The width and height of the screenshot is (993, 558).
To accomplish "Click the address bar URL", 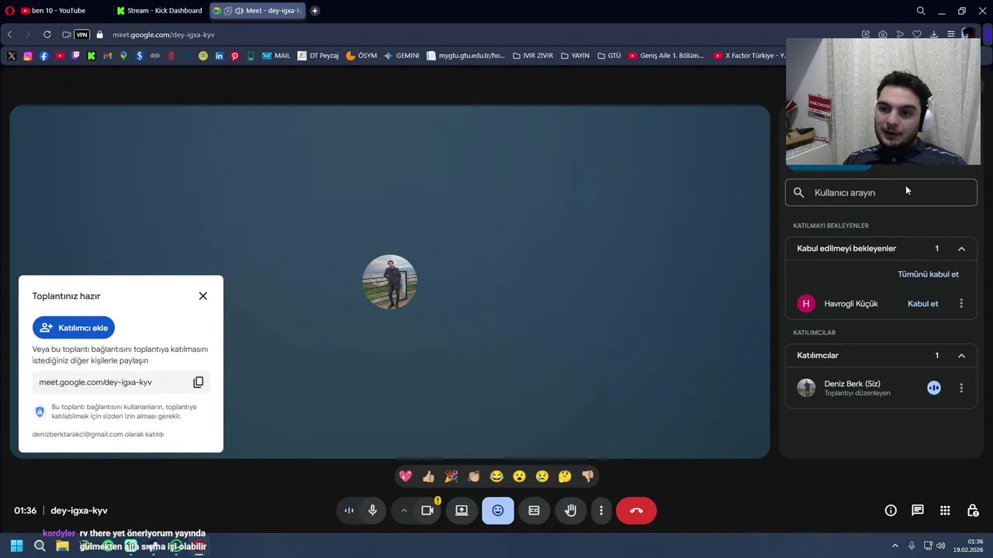I will coord(164,35).
